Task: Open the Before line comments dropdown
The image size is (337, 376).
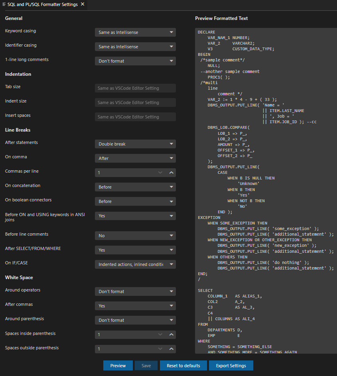Action: (135, 236)
